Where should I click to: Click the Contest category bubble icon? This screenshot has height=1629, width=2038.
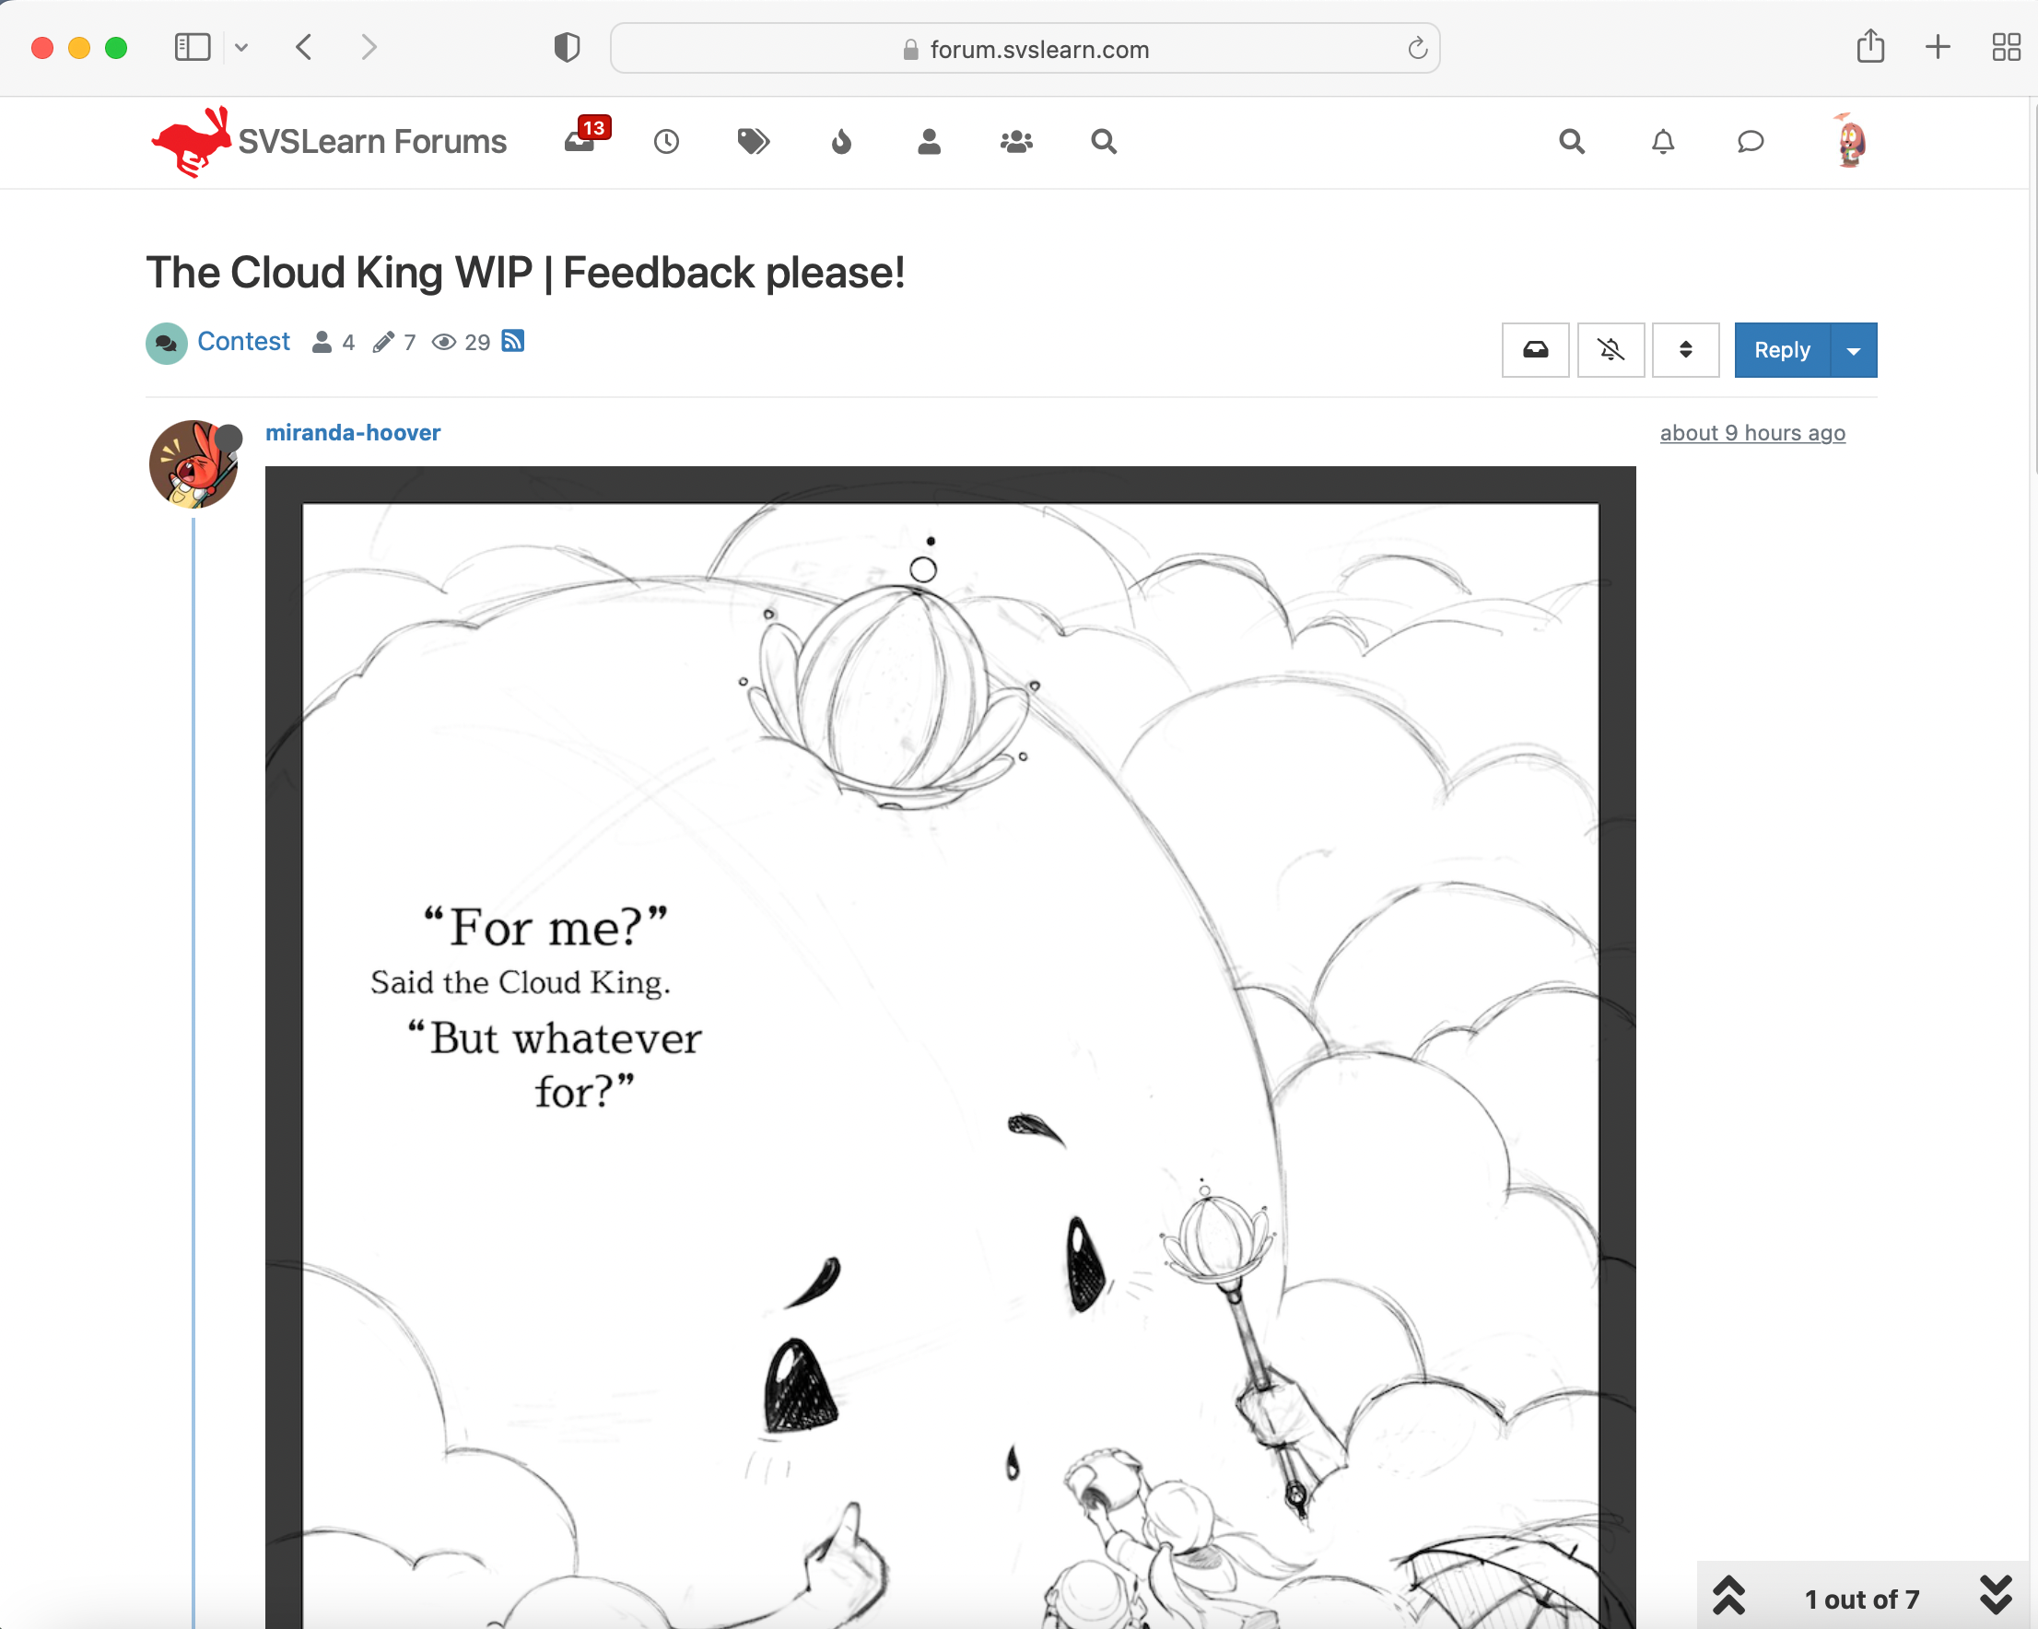click(x=167, y=343)
